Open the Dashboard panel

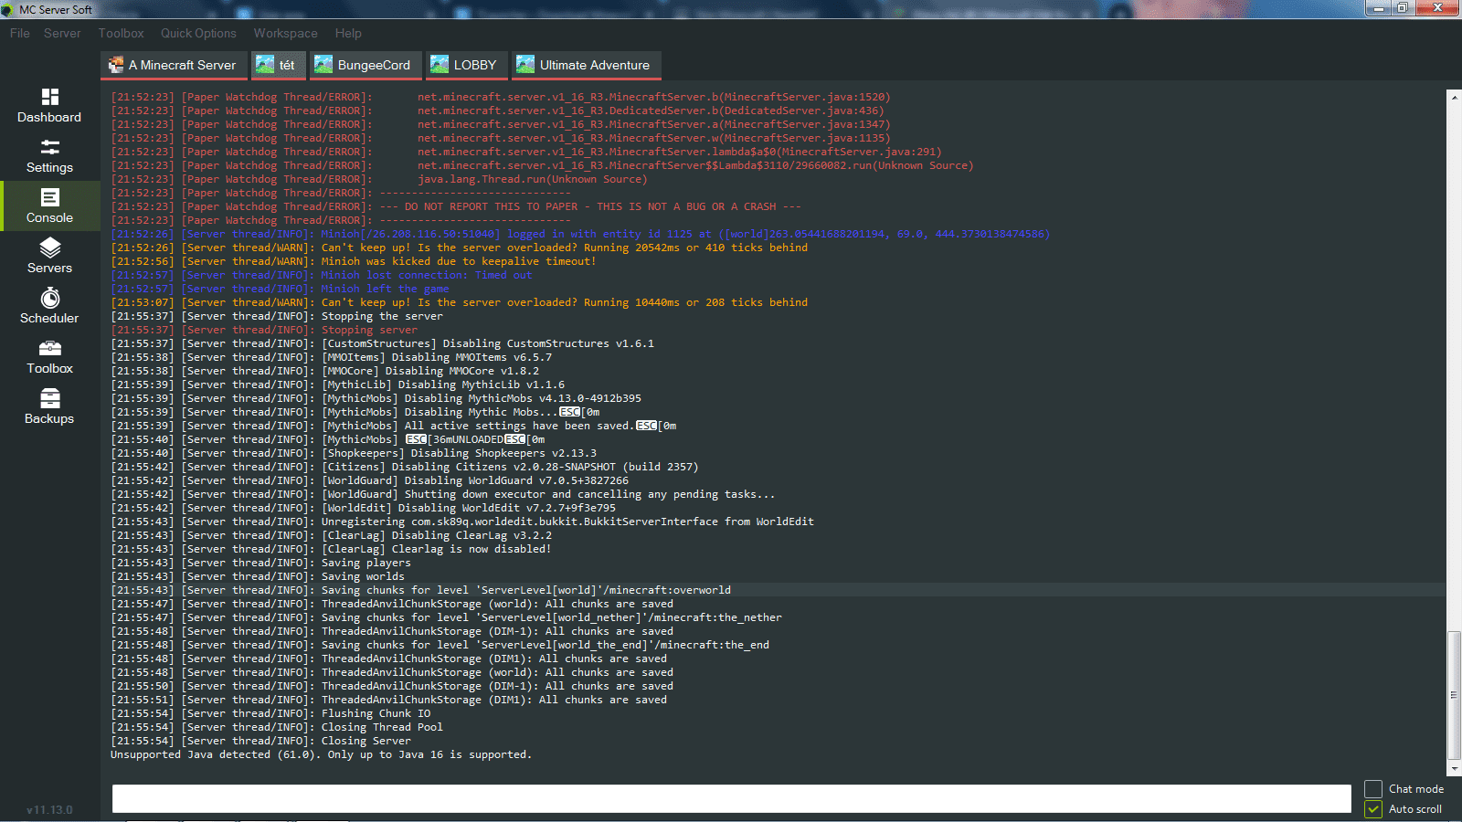click(49, 105)
